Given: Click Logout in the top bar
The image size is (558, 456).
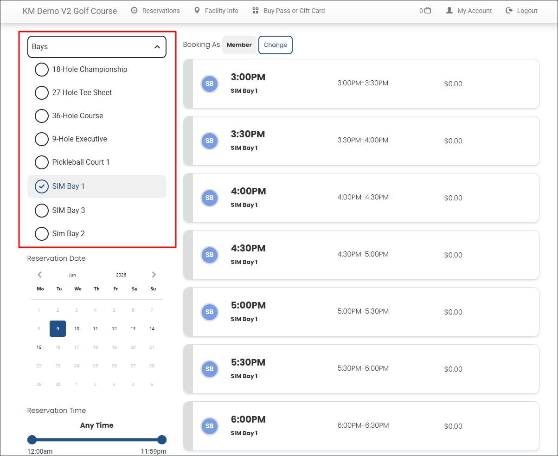Looking at the screenshot, I should pyautogui.click(x=527, y=11).
